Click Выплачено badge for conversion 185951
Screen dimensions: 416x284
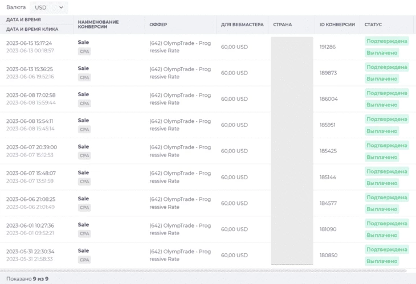[382, 131]
